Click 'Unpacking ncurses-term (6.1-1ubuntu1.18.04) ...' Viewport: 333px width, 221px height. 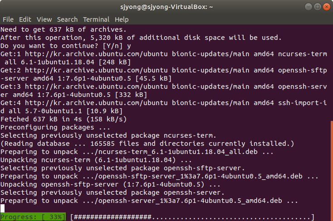pos(96,160)
